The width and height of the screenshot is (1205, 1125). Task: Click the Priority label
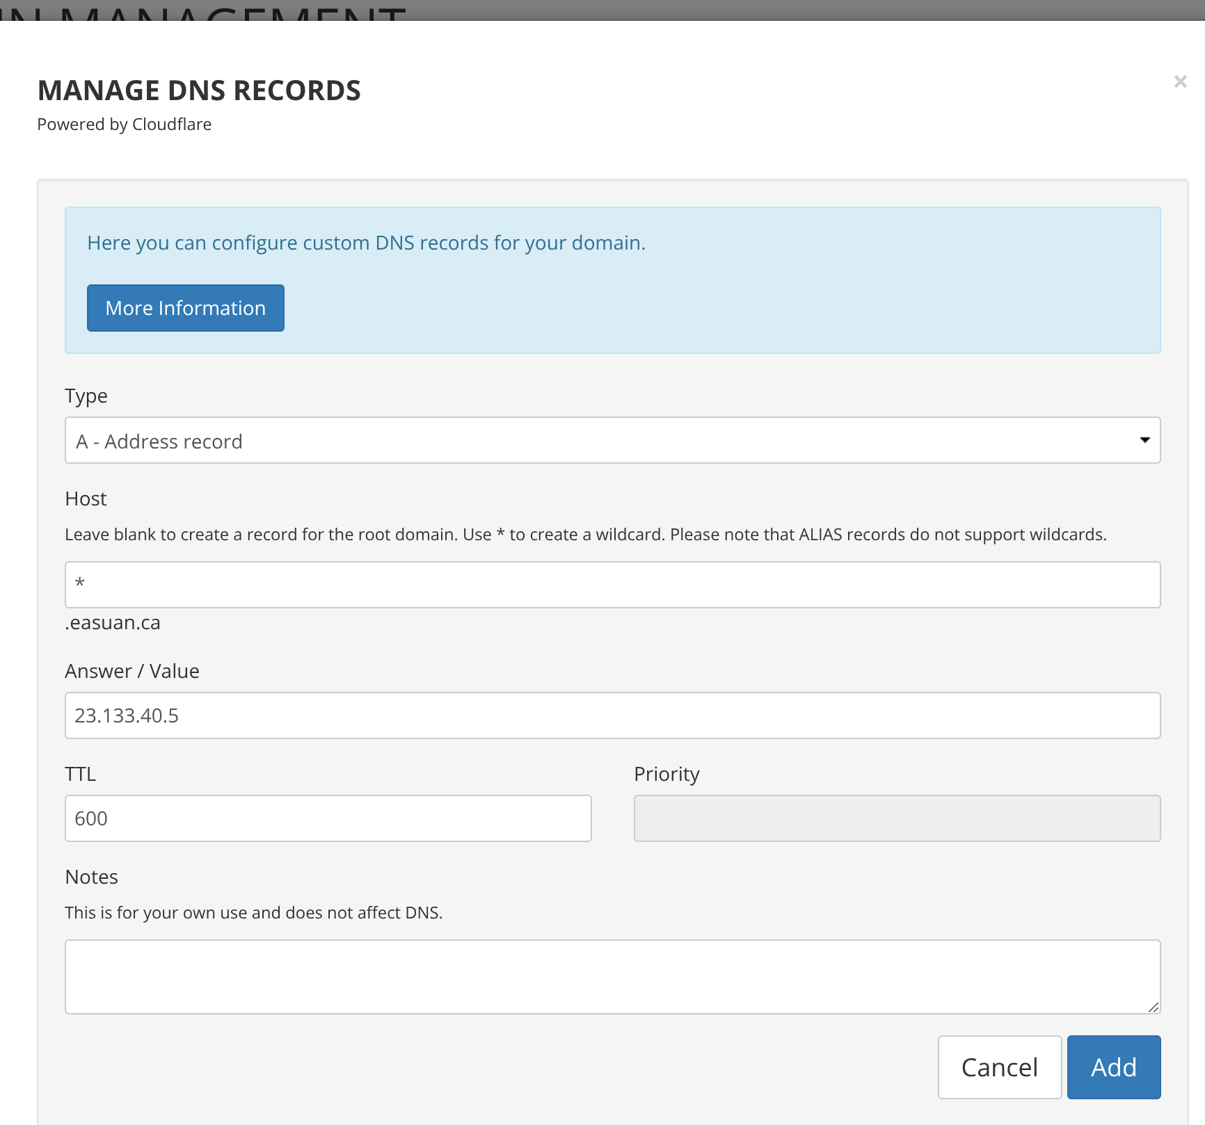coord(667,775)
